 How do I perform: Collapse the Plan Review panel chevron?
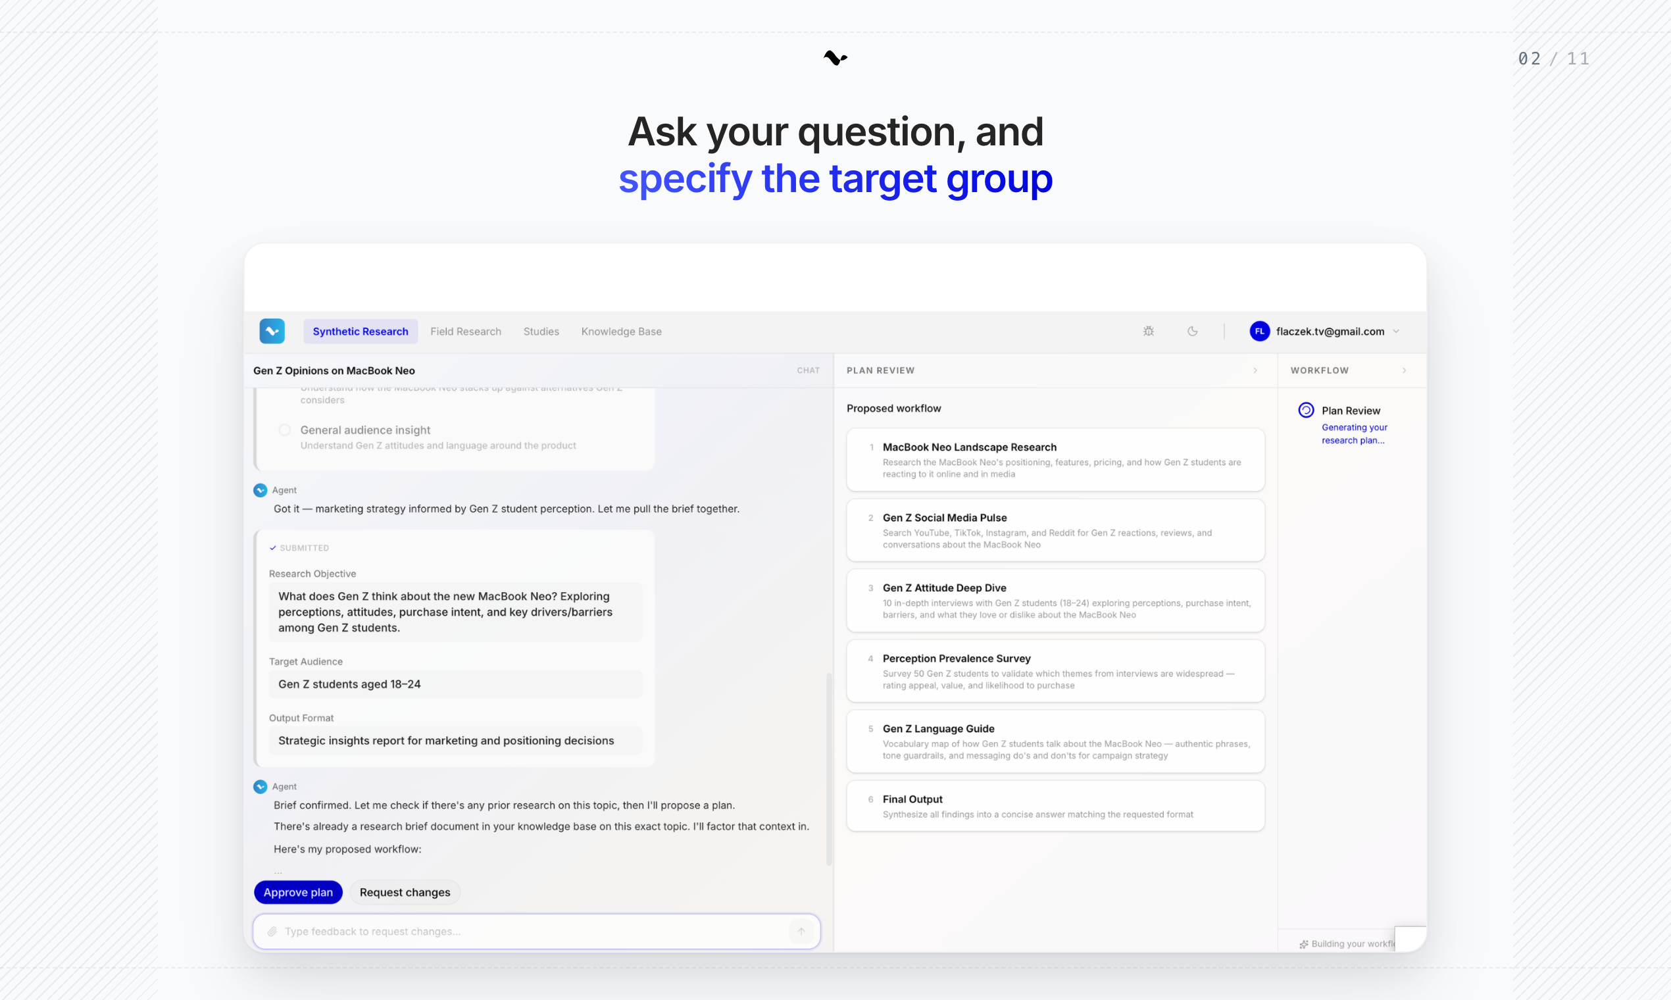point(1255,370)
